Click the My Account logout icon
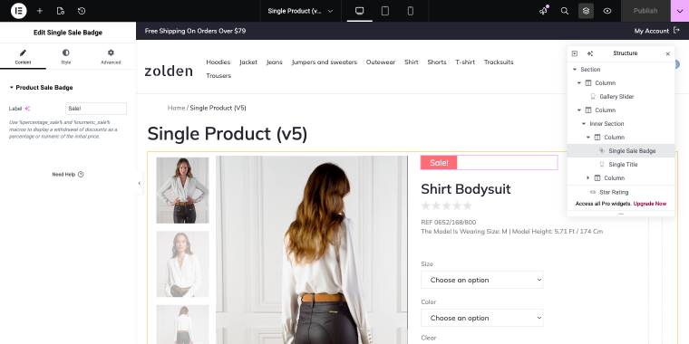This screenshot has width=689, height=344. pos(676,31)
